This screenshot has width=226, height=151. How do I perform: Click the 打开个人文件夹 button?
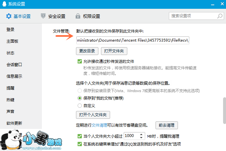pyautogui.click(x=93, y=115)
